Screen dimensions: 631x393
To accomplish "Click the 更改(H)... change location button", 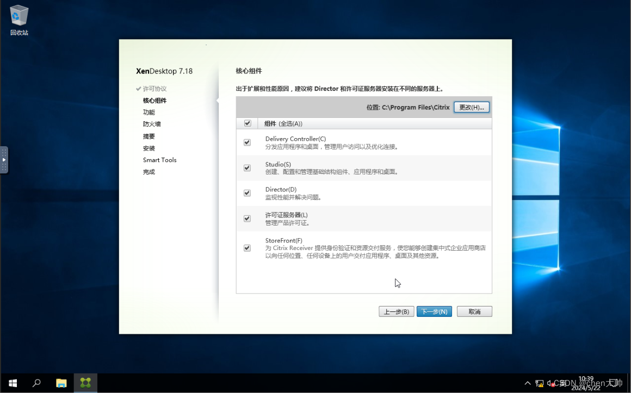I will pos(472,108).
